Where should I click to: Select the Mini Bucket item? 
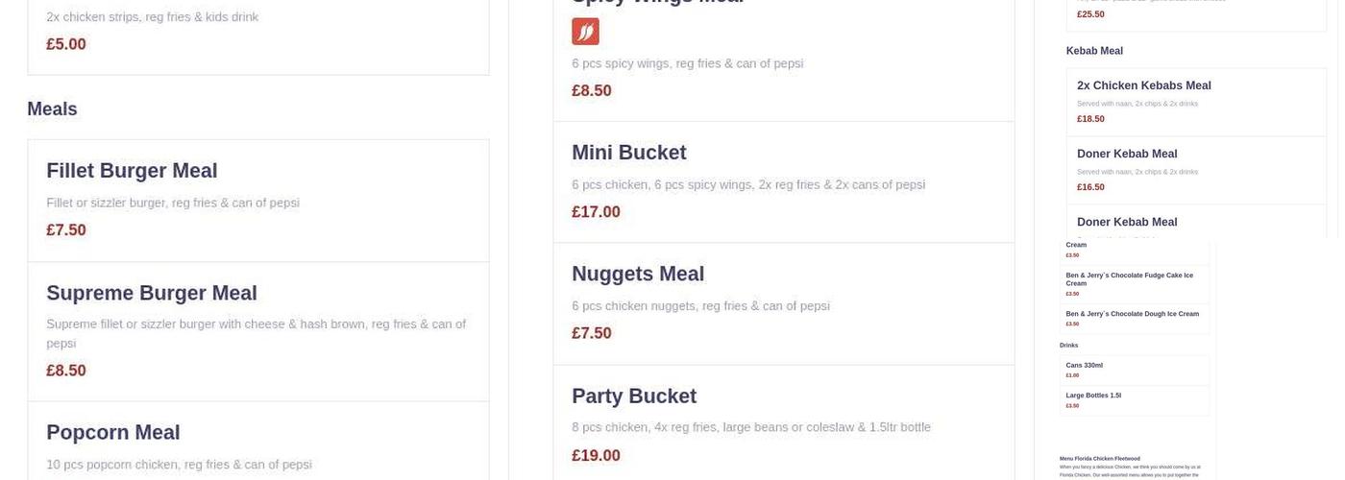628,153
